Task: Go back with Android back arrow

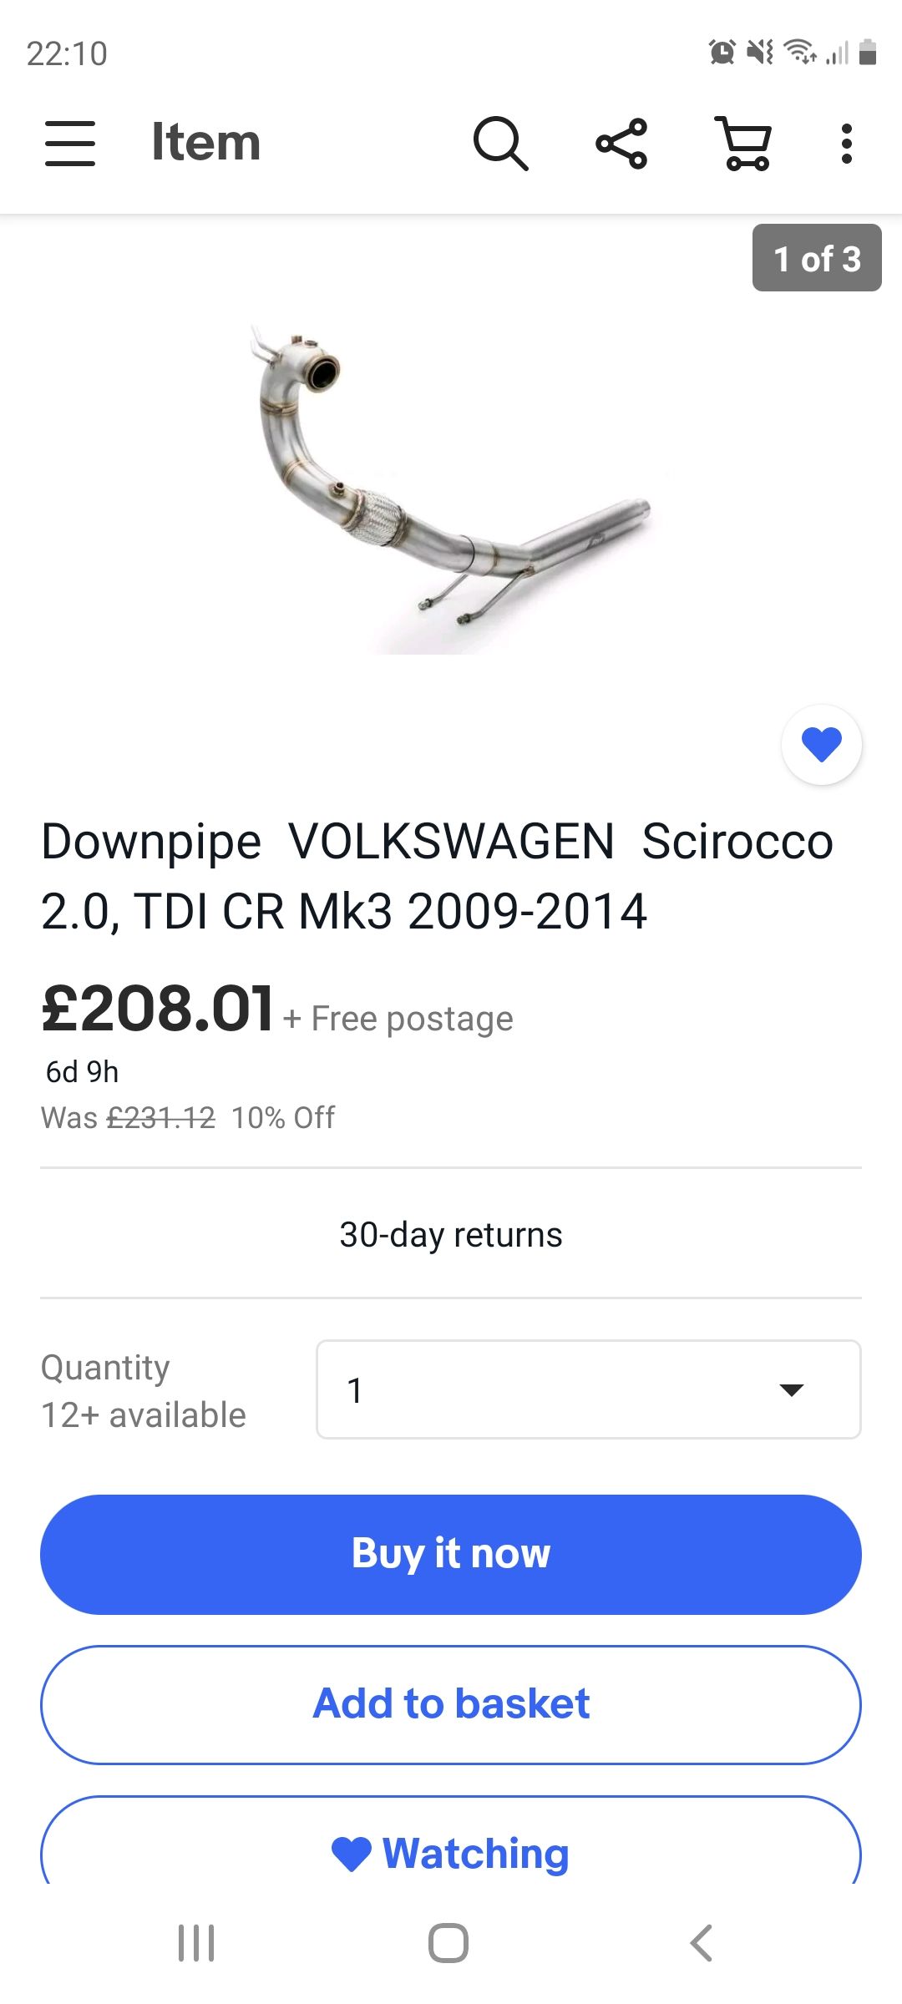Action: click(x=702, y=1943)
